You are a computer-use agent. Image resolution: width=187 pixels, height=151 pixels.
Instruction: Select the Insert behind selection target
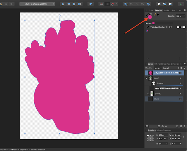tap(159, 4)
